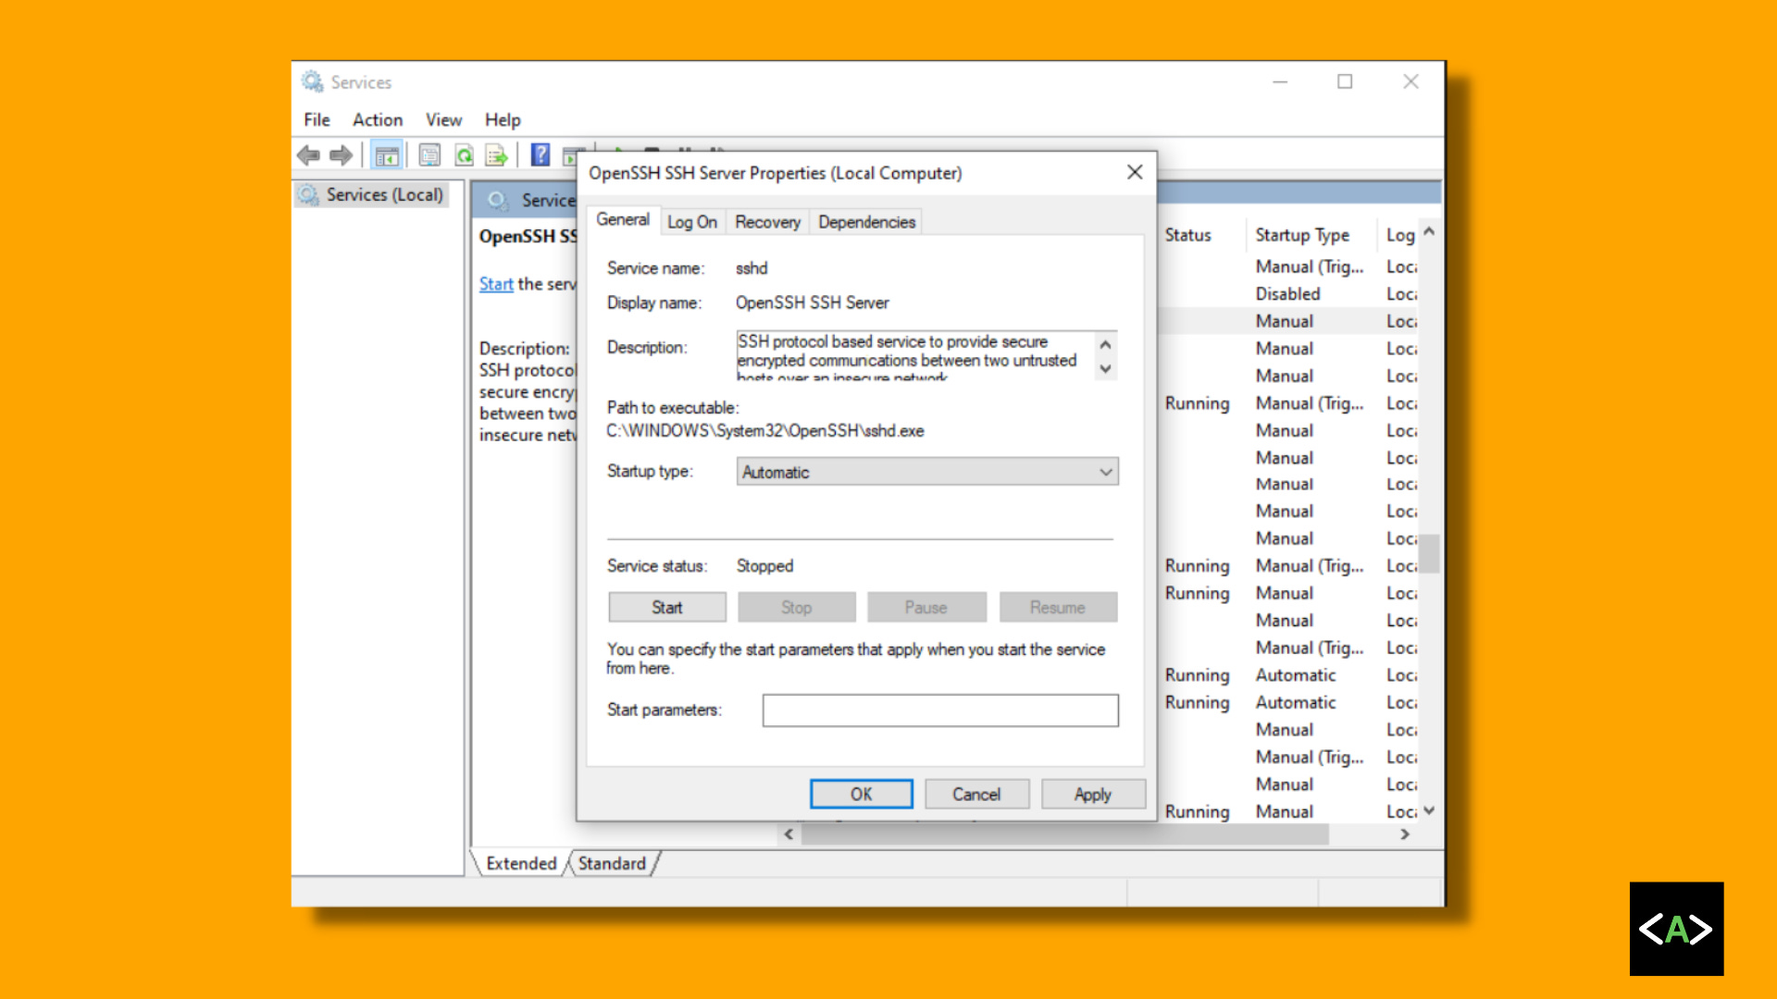Switch to the Log On tab

click(x=691, y=222)
